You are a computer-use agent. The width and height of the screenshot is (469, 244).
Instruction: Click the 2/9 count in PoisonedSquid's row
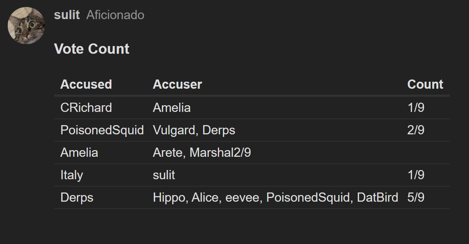click(x=416, y=130)
